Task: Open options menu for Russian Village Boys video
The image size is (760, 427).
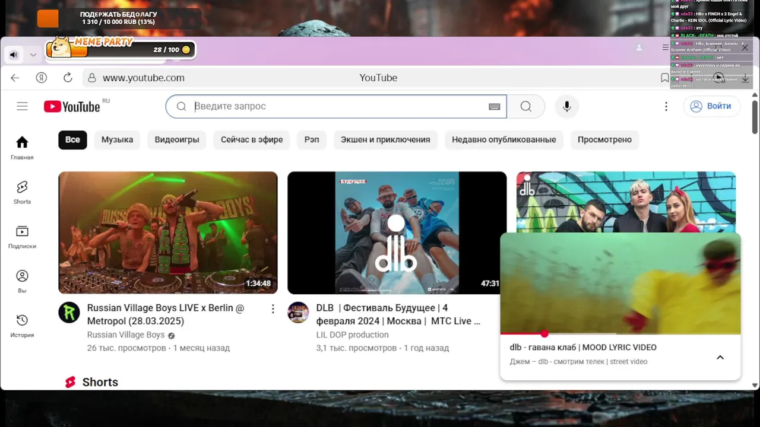Action: (x=273, y=309)
